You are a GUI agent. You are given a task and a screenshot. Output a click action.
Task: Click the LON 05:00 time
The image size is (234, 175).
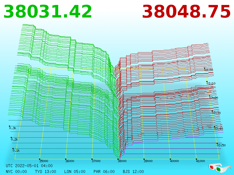[75, 171]
